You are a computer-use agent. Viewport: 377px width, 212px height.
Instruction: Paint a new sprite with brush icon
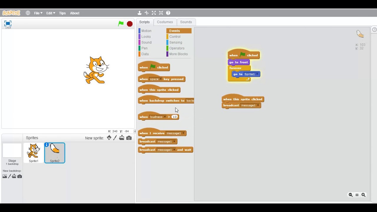tap(115, 138)
